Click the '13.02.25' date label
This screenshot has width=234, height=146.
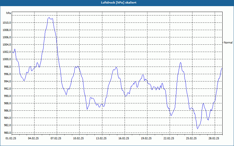[101, 138]
